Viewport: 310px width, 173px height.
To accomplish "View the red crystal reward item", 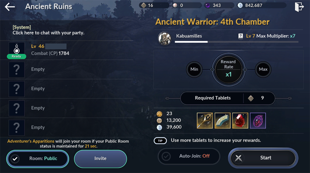I will pos(240,120).
